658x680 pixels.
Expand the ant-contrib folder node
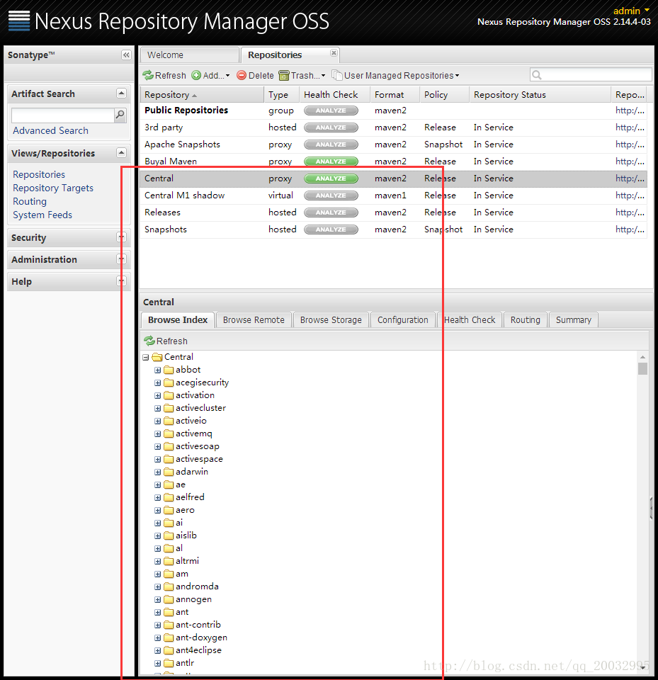tap(157, 625)
